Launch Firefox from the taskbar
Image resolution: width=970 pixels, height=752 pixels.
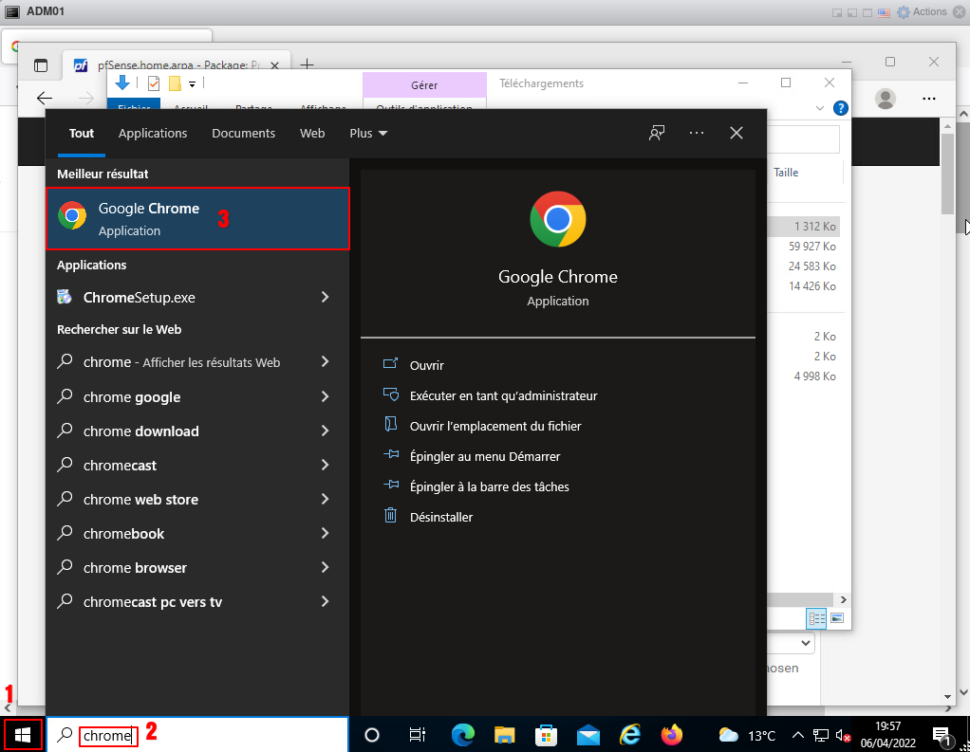coord(672,735)
